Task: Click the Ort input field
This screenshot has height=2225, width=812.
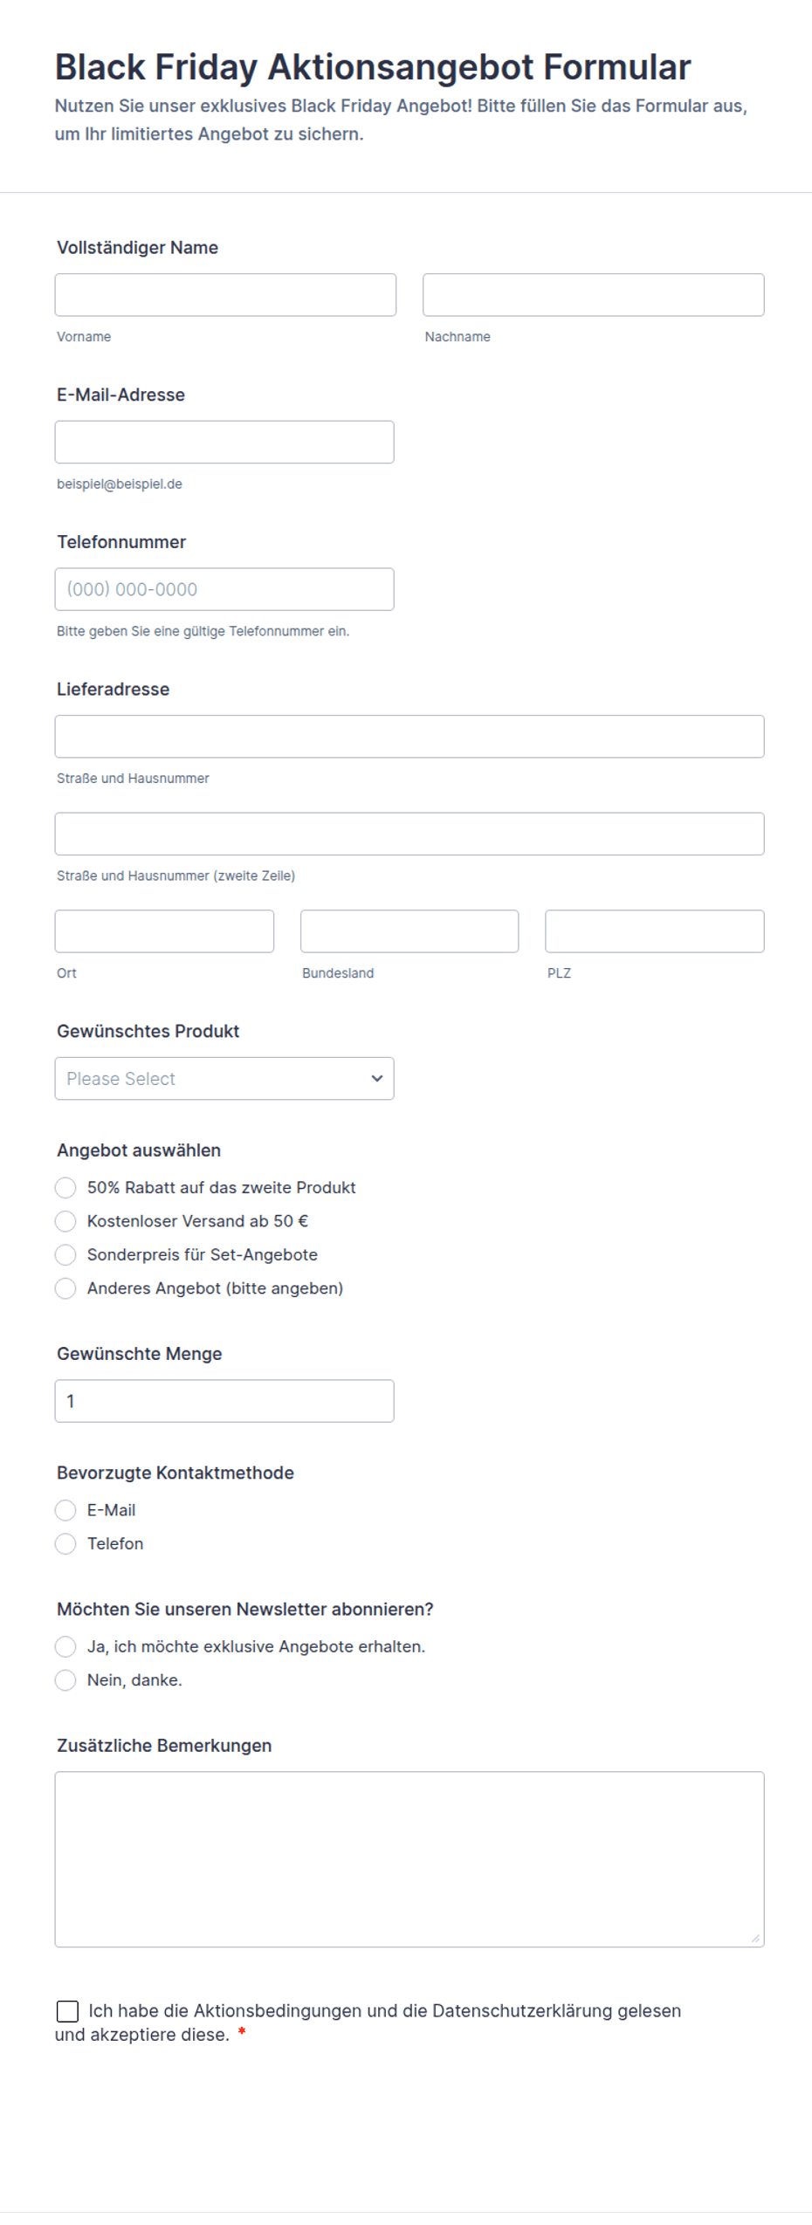Action: 164,931
